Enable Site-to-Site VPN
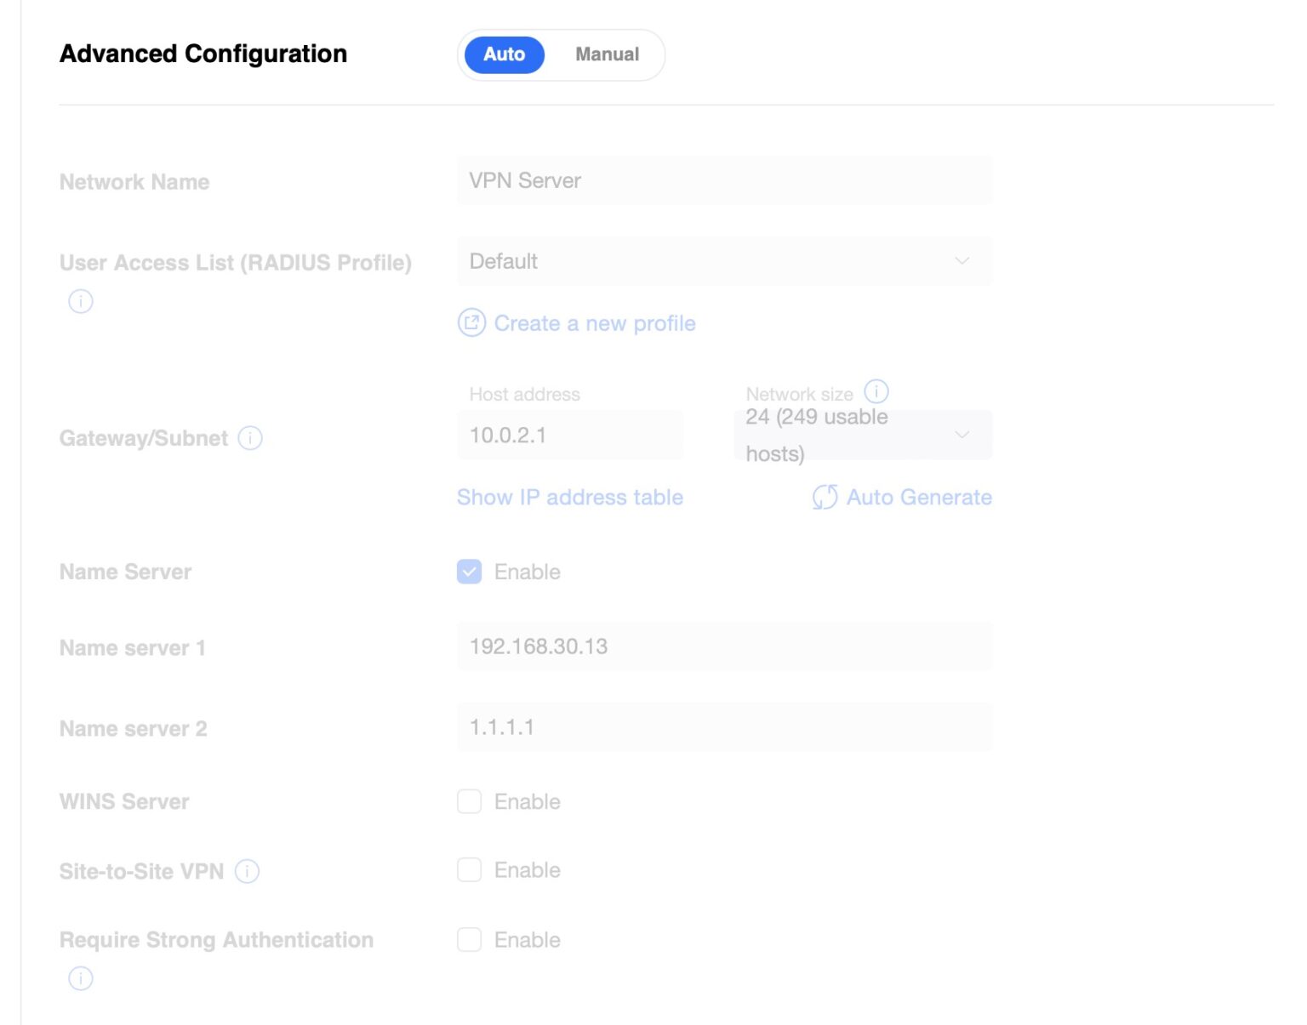 (x=469, y=869)
